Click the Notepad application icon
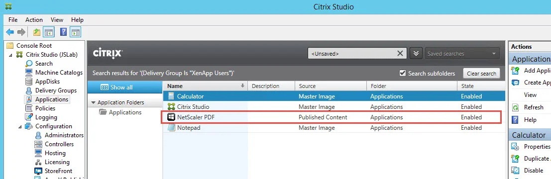 tap(171, 128)
